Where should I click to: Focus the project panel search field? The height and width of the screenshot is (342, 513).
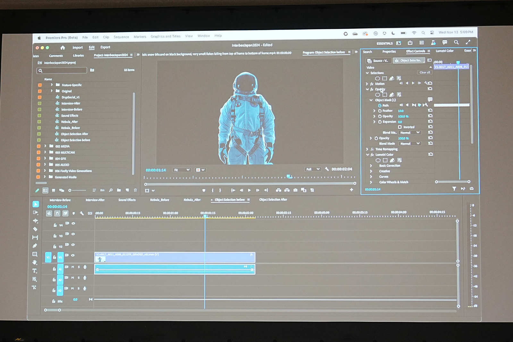(62, 71)
